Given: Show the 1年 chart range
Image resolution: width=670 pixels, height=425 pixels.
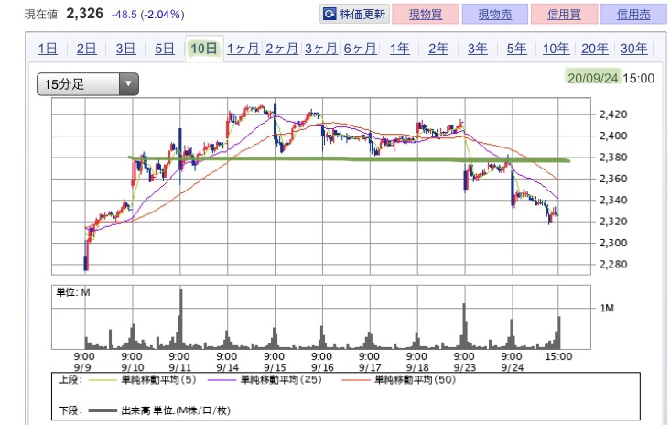Looking at the screenshot, I should (399, 49).
